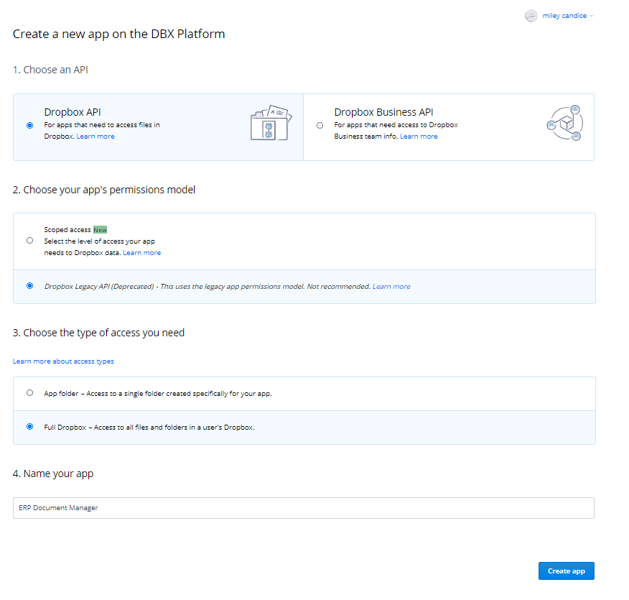Choose the Scoped access radio option

coord(29,241)
